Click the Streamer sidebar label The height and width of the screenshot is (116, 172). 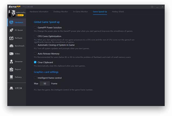coord(19,62)
